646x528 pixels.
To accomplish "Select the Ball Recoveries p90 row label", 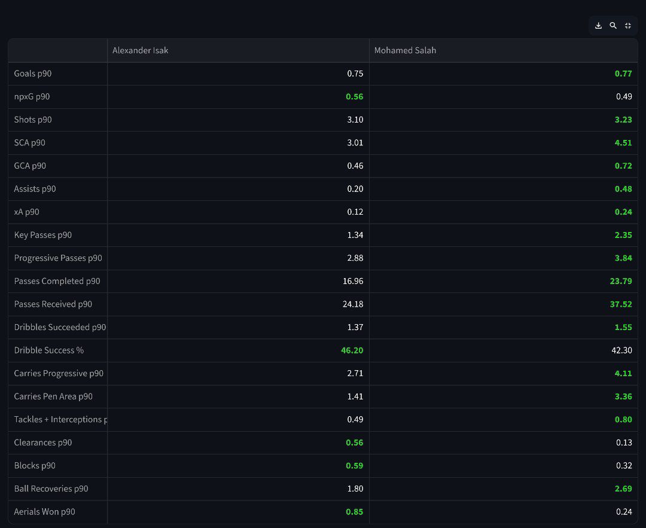I will (x=51, y=489).
